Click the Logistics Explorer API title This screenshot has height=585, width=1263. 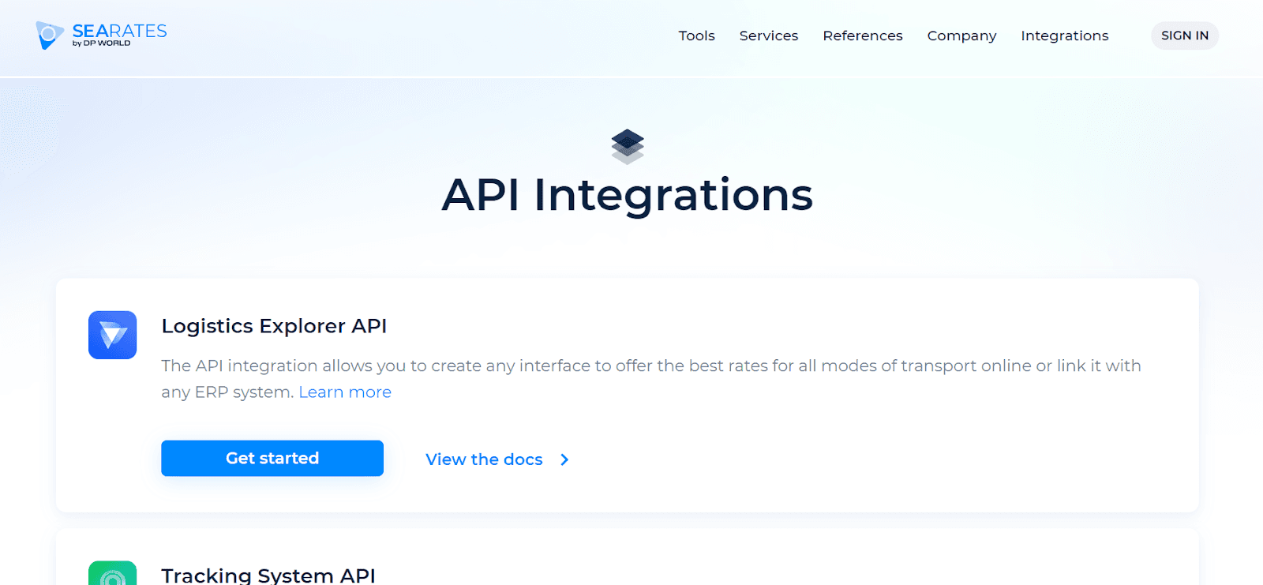(274, 326)
